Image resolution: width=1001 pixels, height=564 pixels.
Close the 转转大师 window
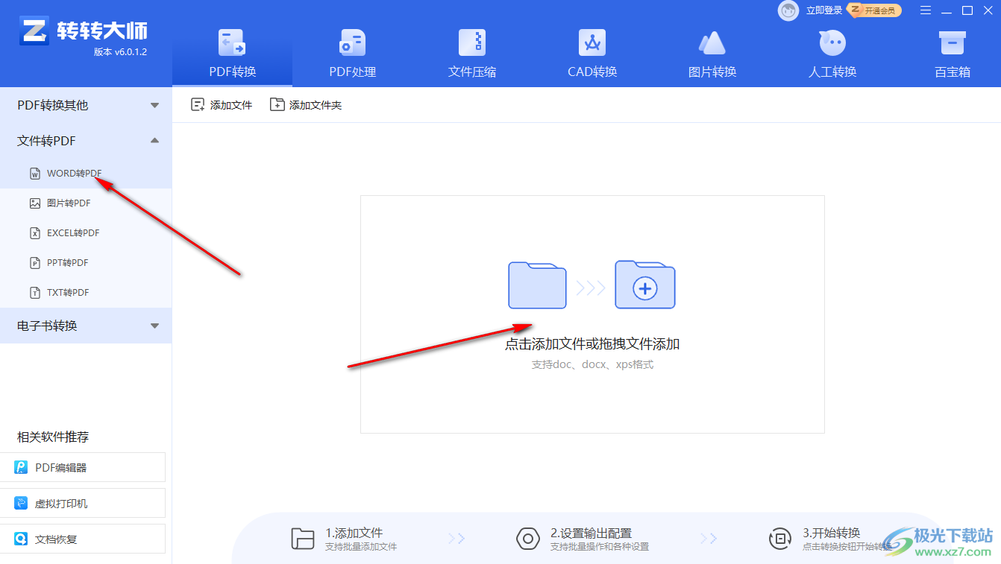988,10
